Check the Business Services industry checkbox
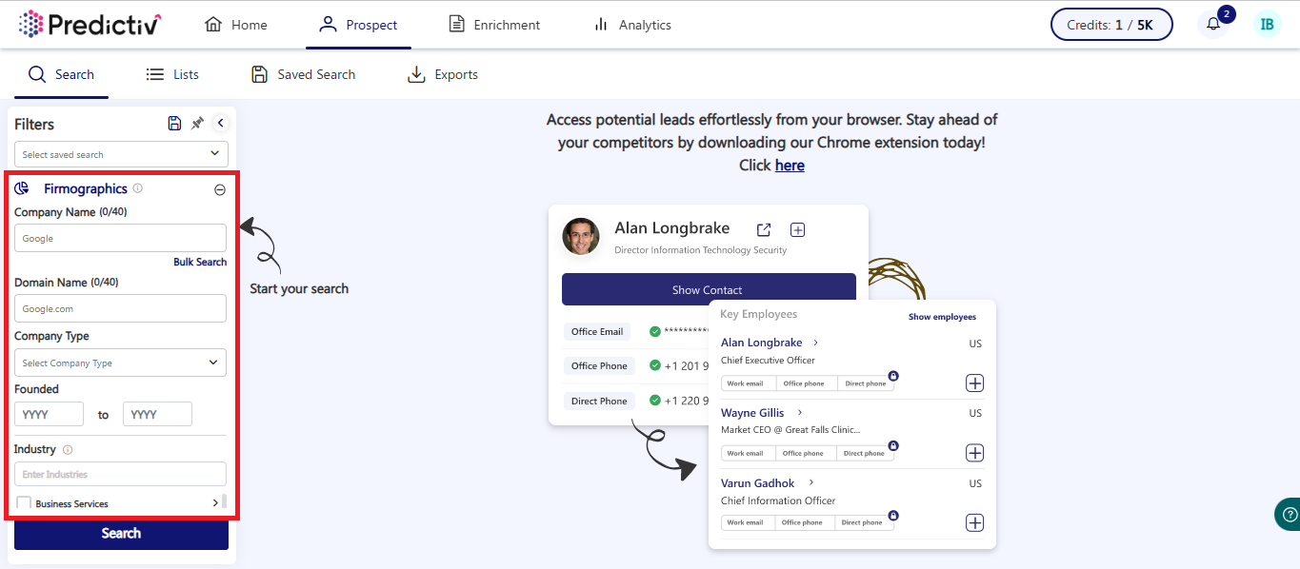The width and height of the screenshot is (1300, 569). pyautogui.click(x=24, y=503)
